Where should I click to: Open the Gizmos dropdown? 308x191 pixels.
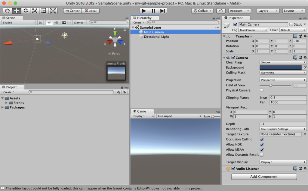tap(79, 23)
